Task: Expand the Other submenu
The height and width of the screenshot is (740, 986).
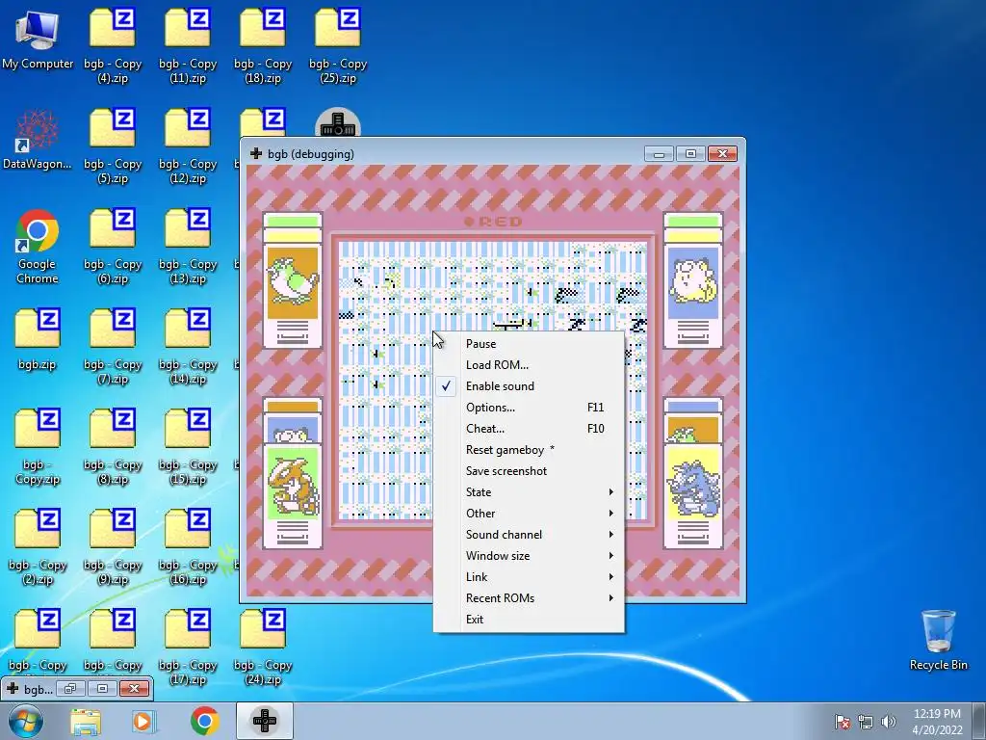Action: [529, 514]
